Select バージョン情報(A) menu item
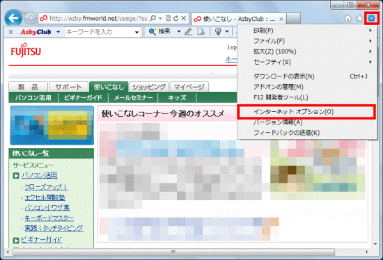Image resolution: width=383 pixels, height=260 pixels. 307,122
